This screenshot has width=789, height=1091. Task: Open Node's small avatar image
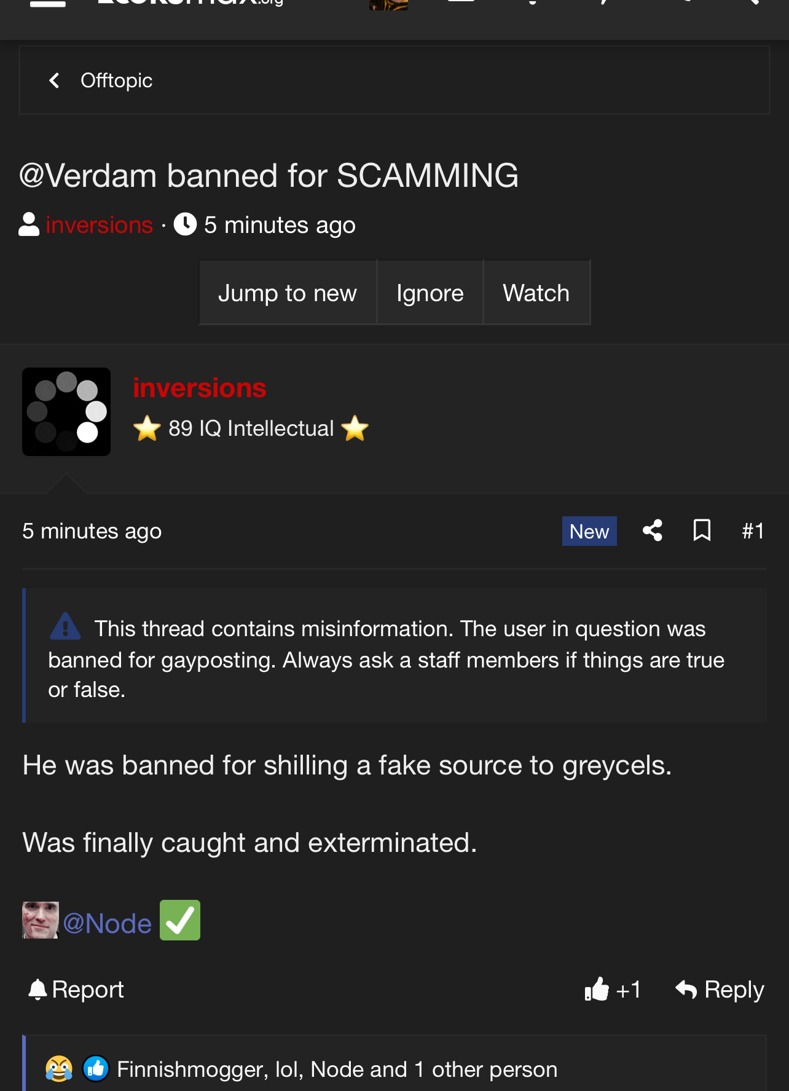[x=41, y=920]
